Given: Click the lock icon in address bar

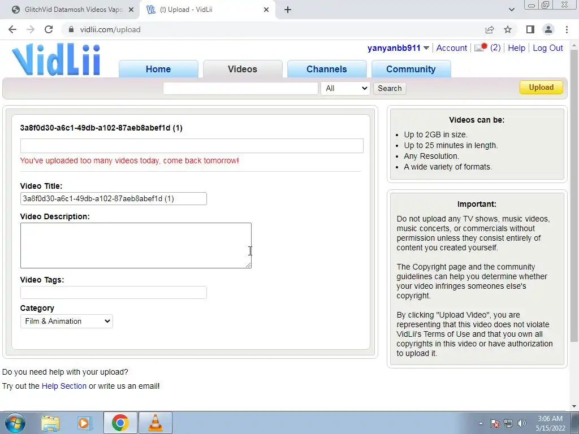Looking at the screenshot, I should pyautogui.click(x=71, y=29).
